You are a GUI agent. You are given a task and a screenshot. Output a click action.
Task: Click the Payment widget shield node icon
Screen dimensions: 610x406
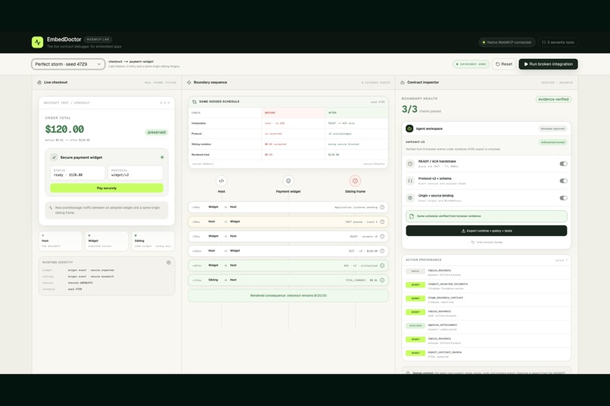click(x=288, y=181)
